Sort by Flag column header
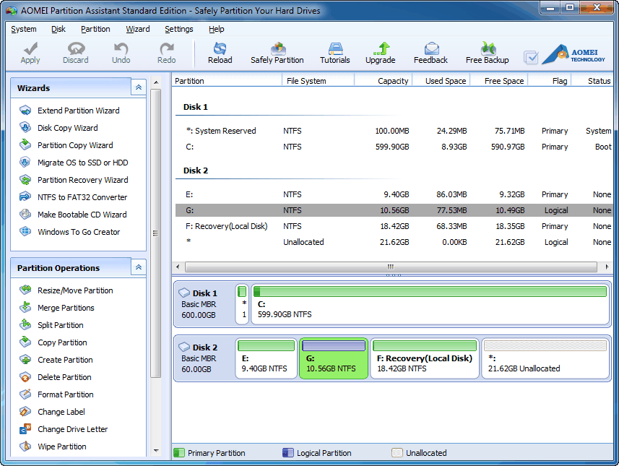 point(550,81)
